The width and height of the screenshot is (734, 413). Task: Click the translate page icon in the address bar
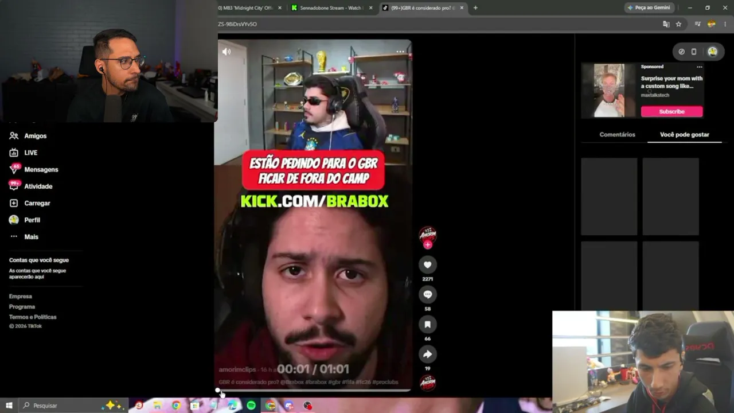[666, 24]
